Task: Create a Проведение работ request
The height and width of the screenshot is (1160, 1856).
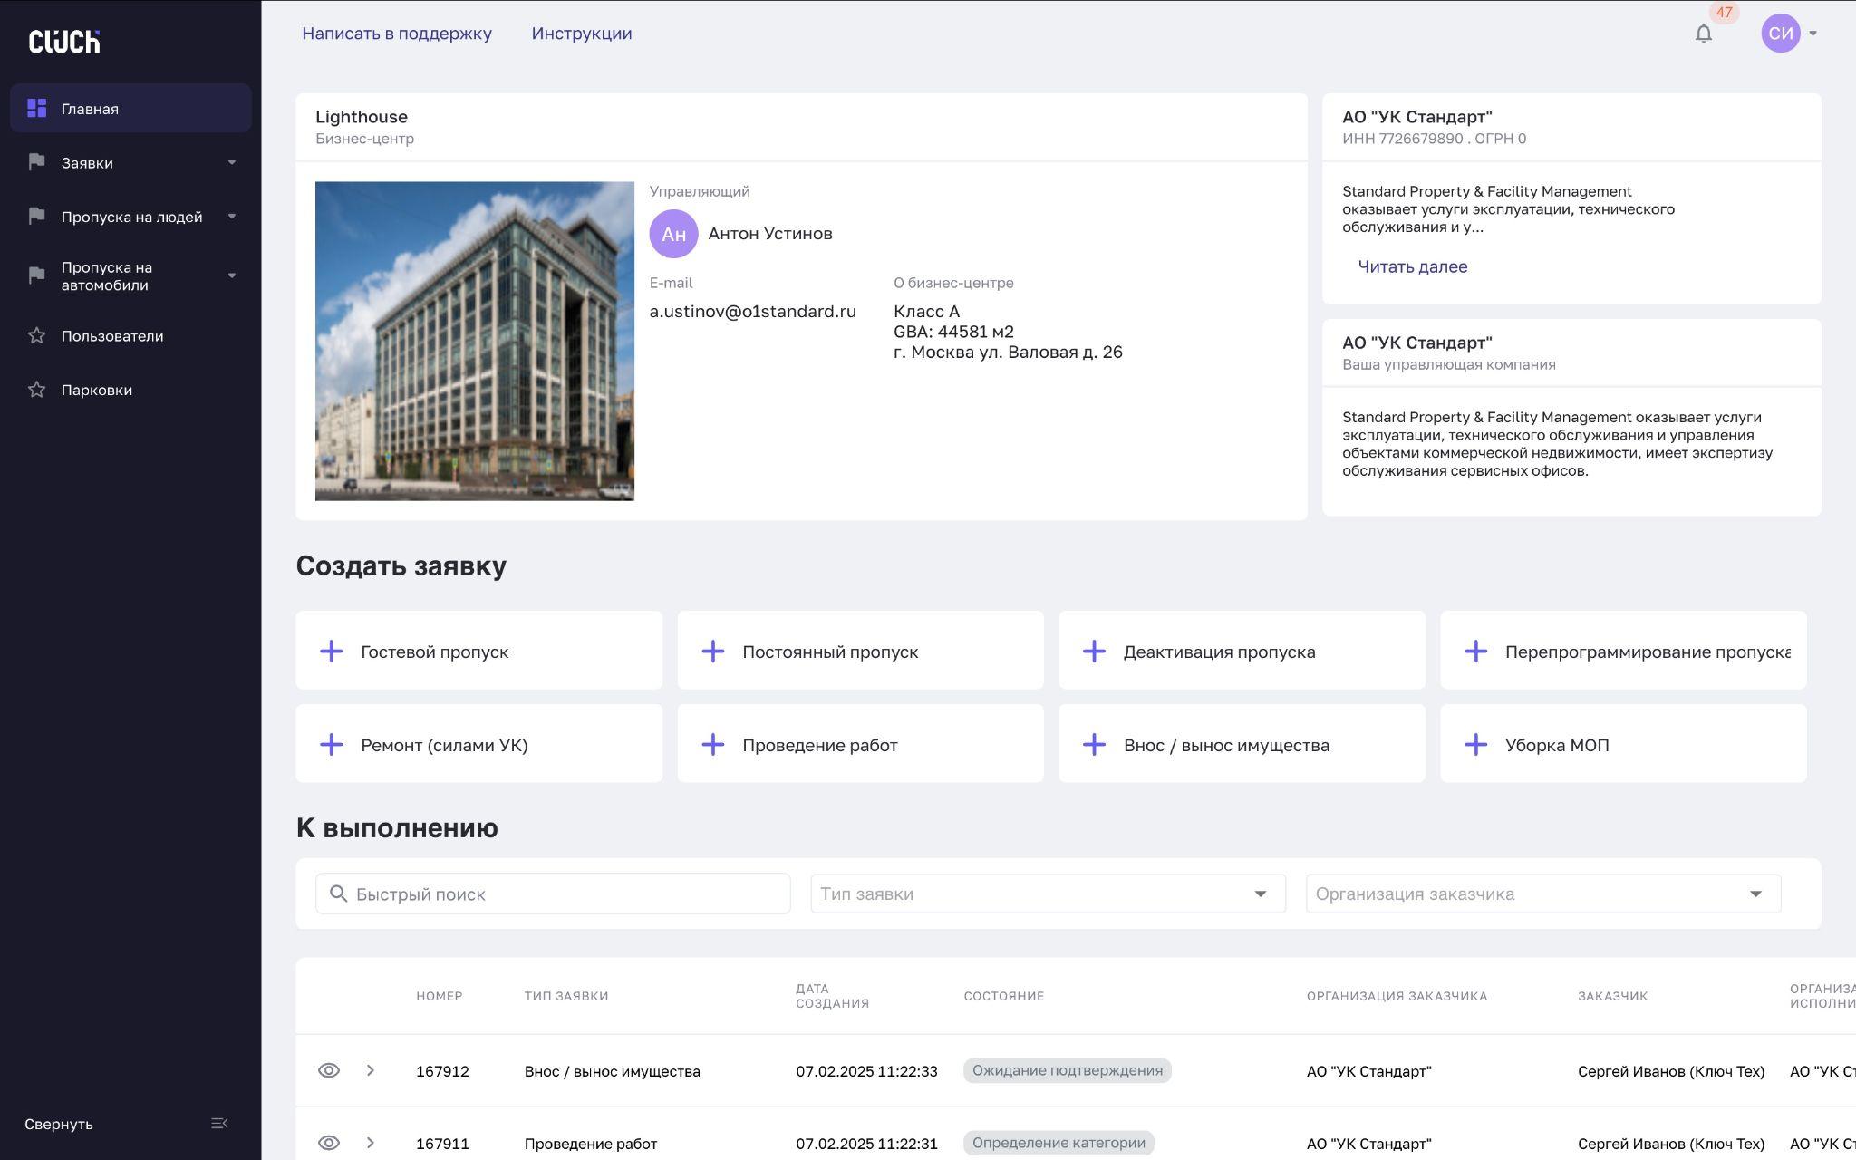Action: point(860,743)
